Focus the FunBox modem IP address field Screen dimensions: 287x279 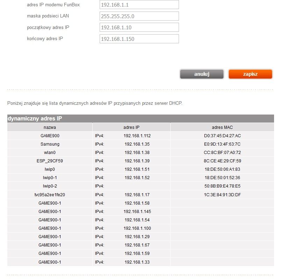139,5
